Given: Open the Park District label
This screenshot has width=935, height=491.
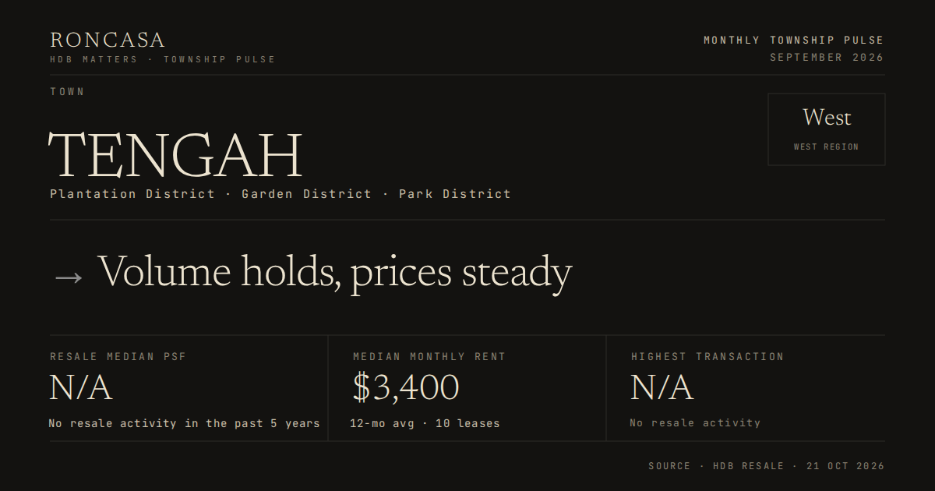Looking at the screenshot, I should (455, 193).
